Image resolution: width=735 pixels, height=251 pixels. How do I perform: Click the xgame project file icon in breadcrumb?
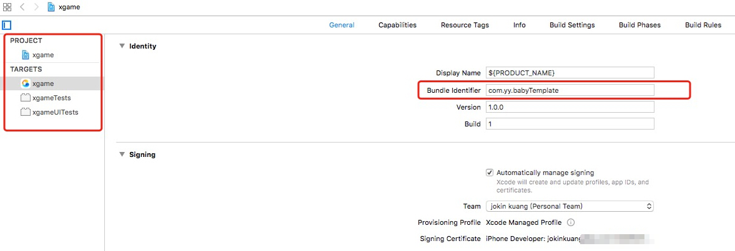51,7
